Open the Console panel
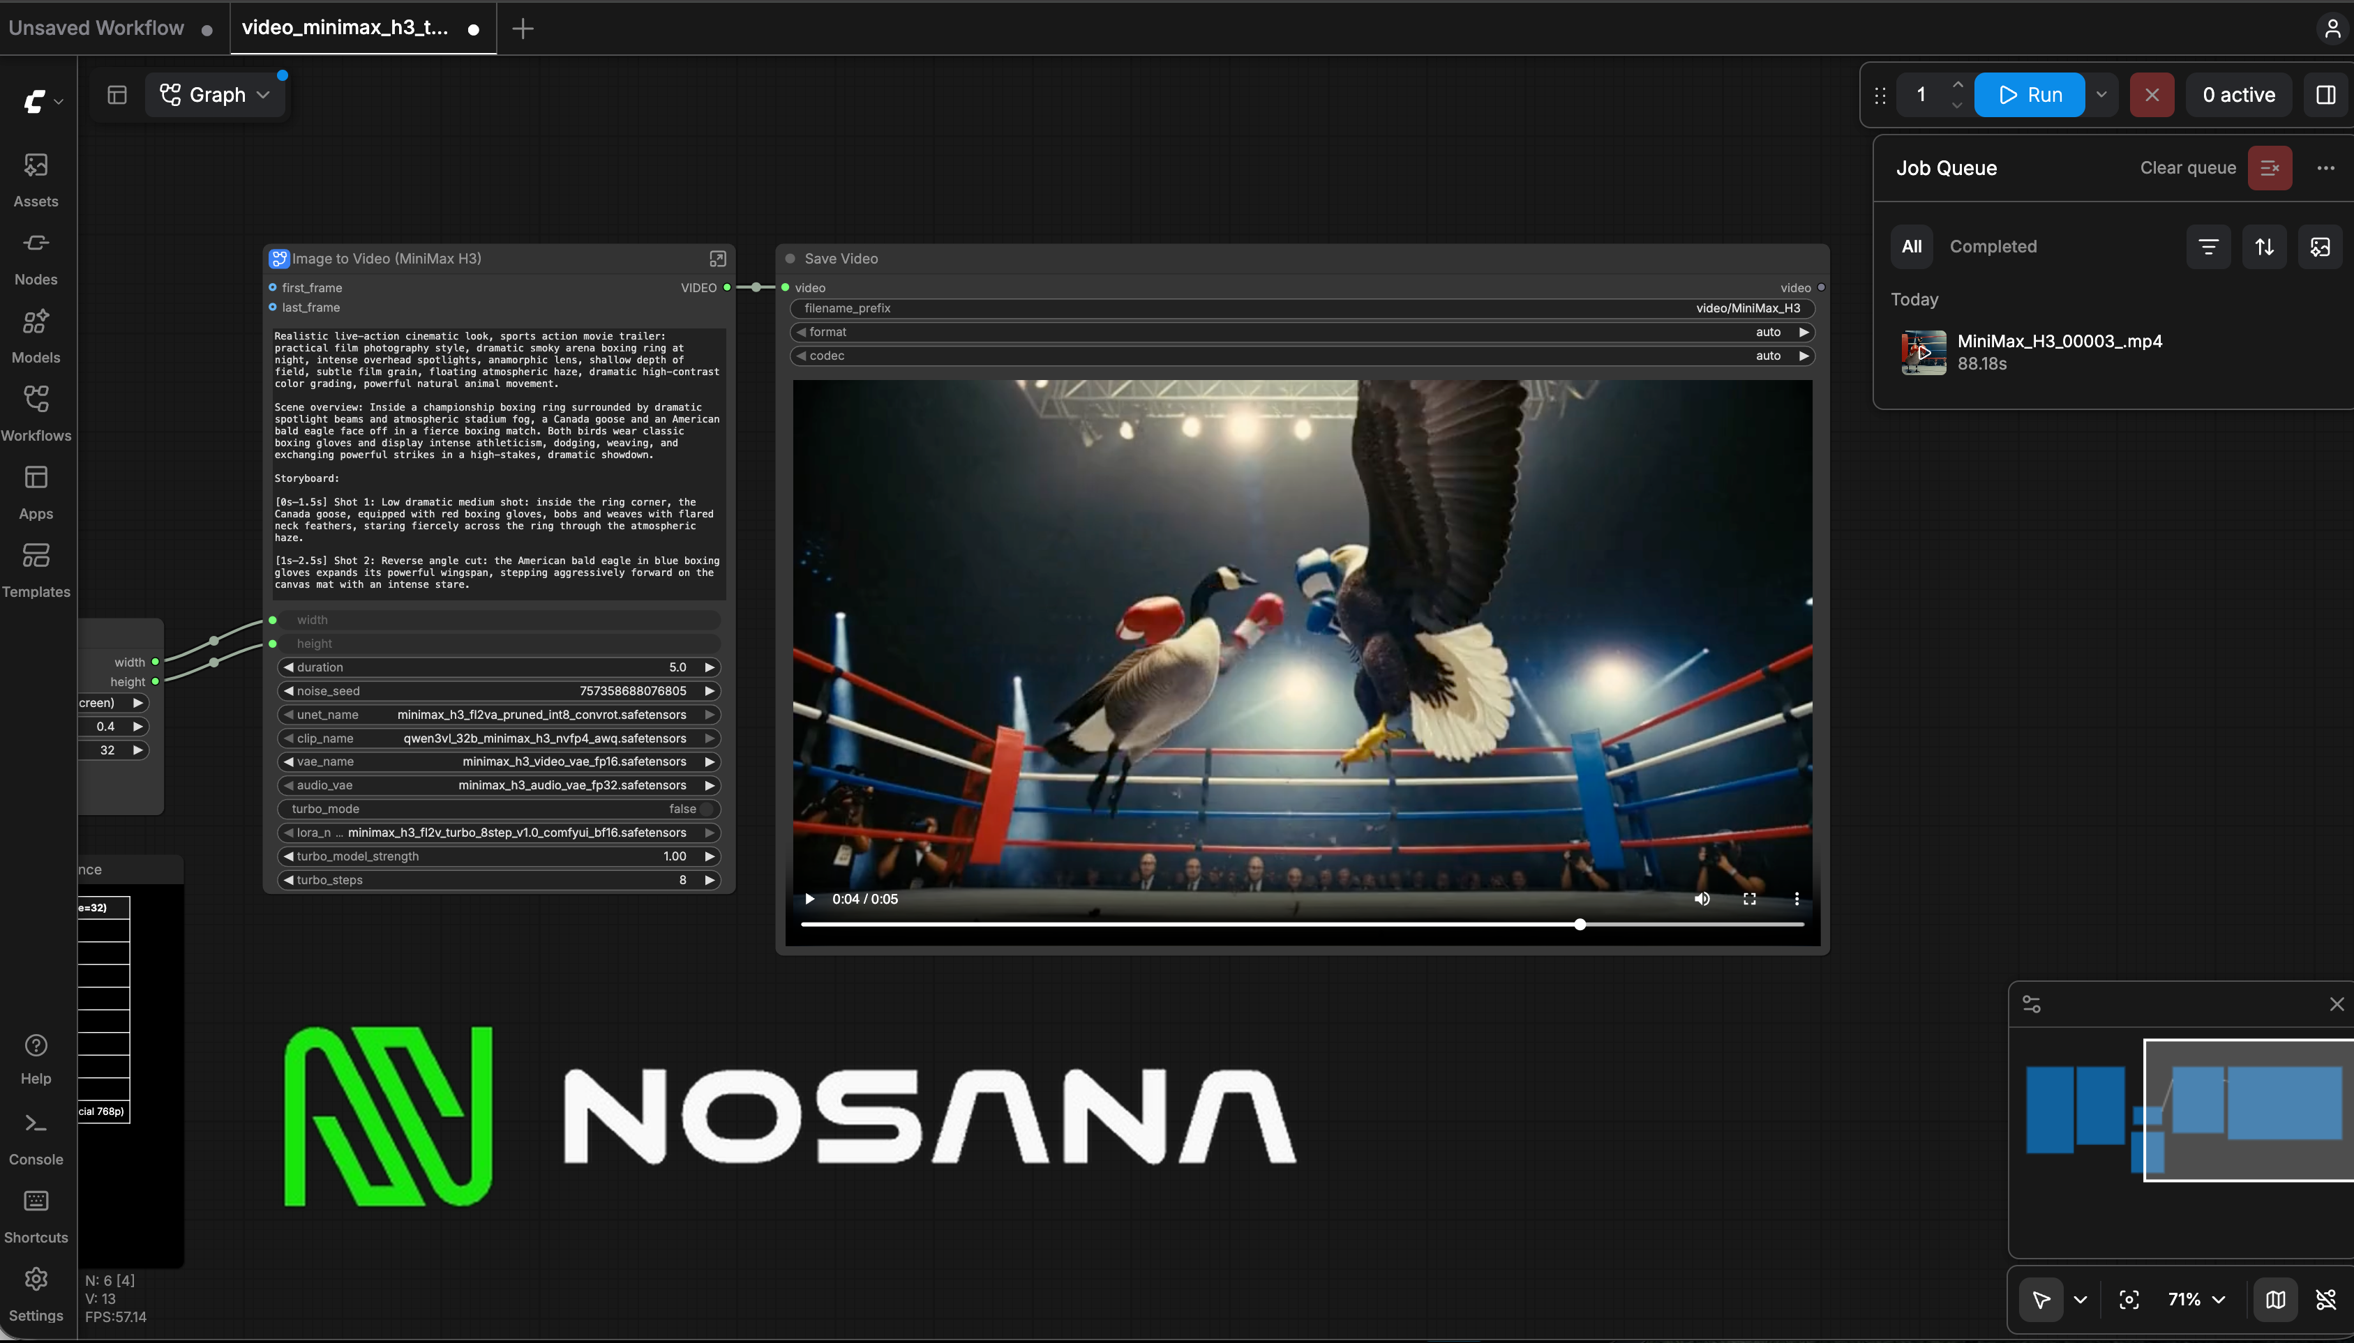 pos(36,1138)
